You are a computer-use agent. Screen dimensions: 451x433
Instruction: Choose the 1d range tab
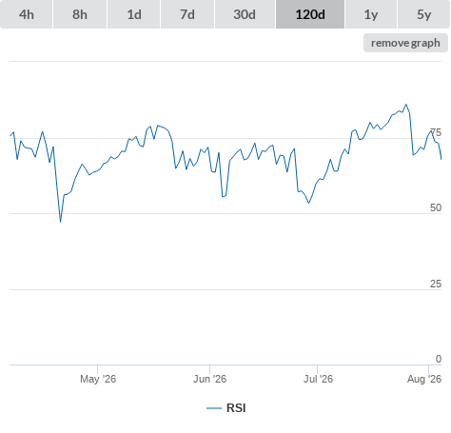[134, 14]
